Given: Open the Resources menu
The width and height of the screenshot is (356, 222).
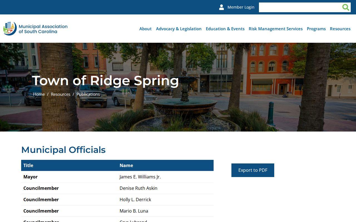Looking at the screenshot, I should tap(340, 29).
